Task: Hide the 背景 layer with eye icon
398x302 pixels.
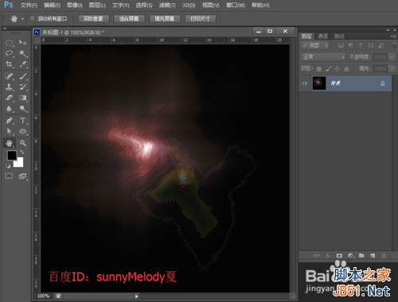Action: click(x=305, y=83)
